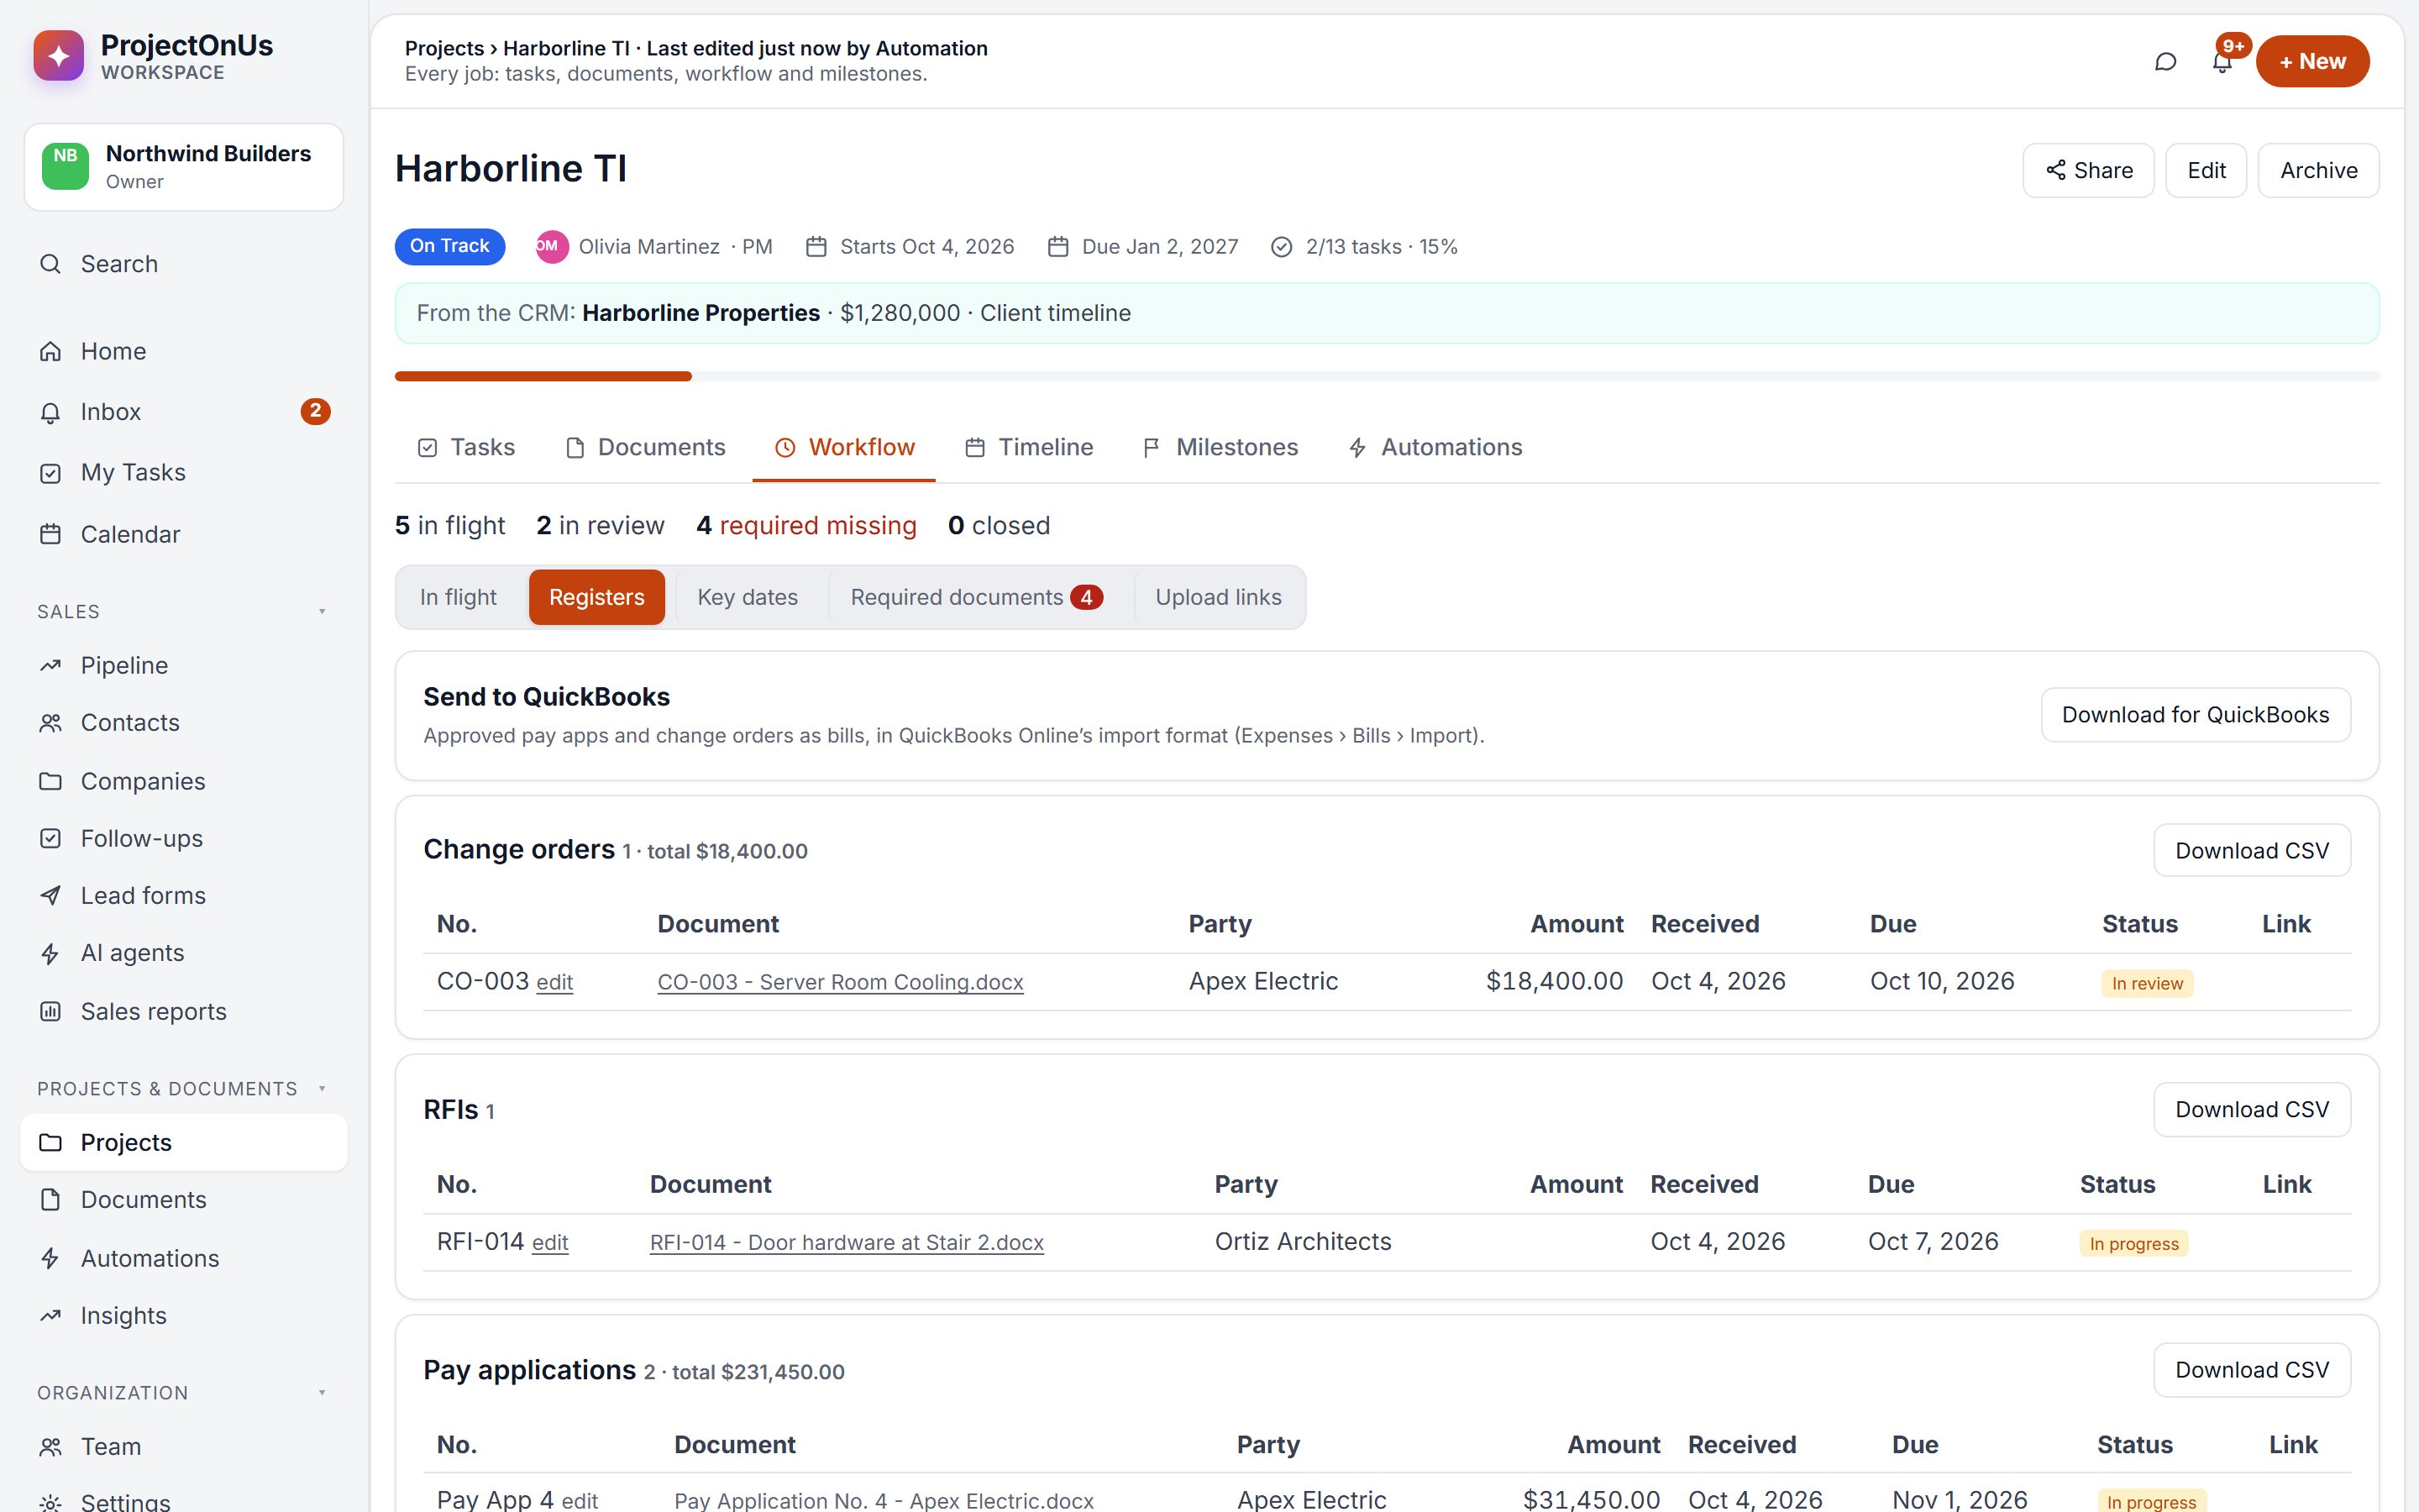2419x1512 pixels.
Task: Switch to the Documents project tab
Action: 645,447
